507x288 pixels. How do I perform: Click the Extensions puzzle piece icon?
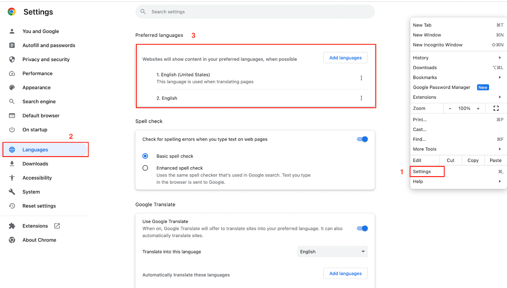pyautogui.click(x=12, y=226)
